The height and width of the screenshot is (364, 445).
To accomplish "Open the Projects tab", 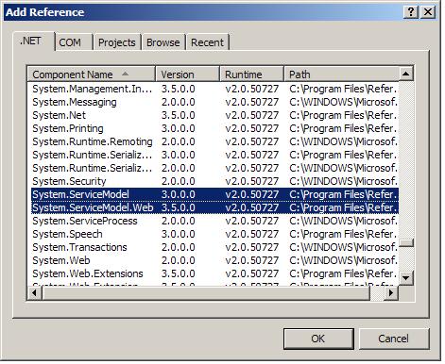I will coord(117,42).
